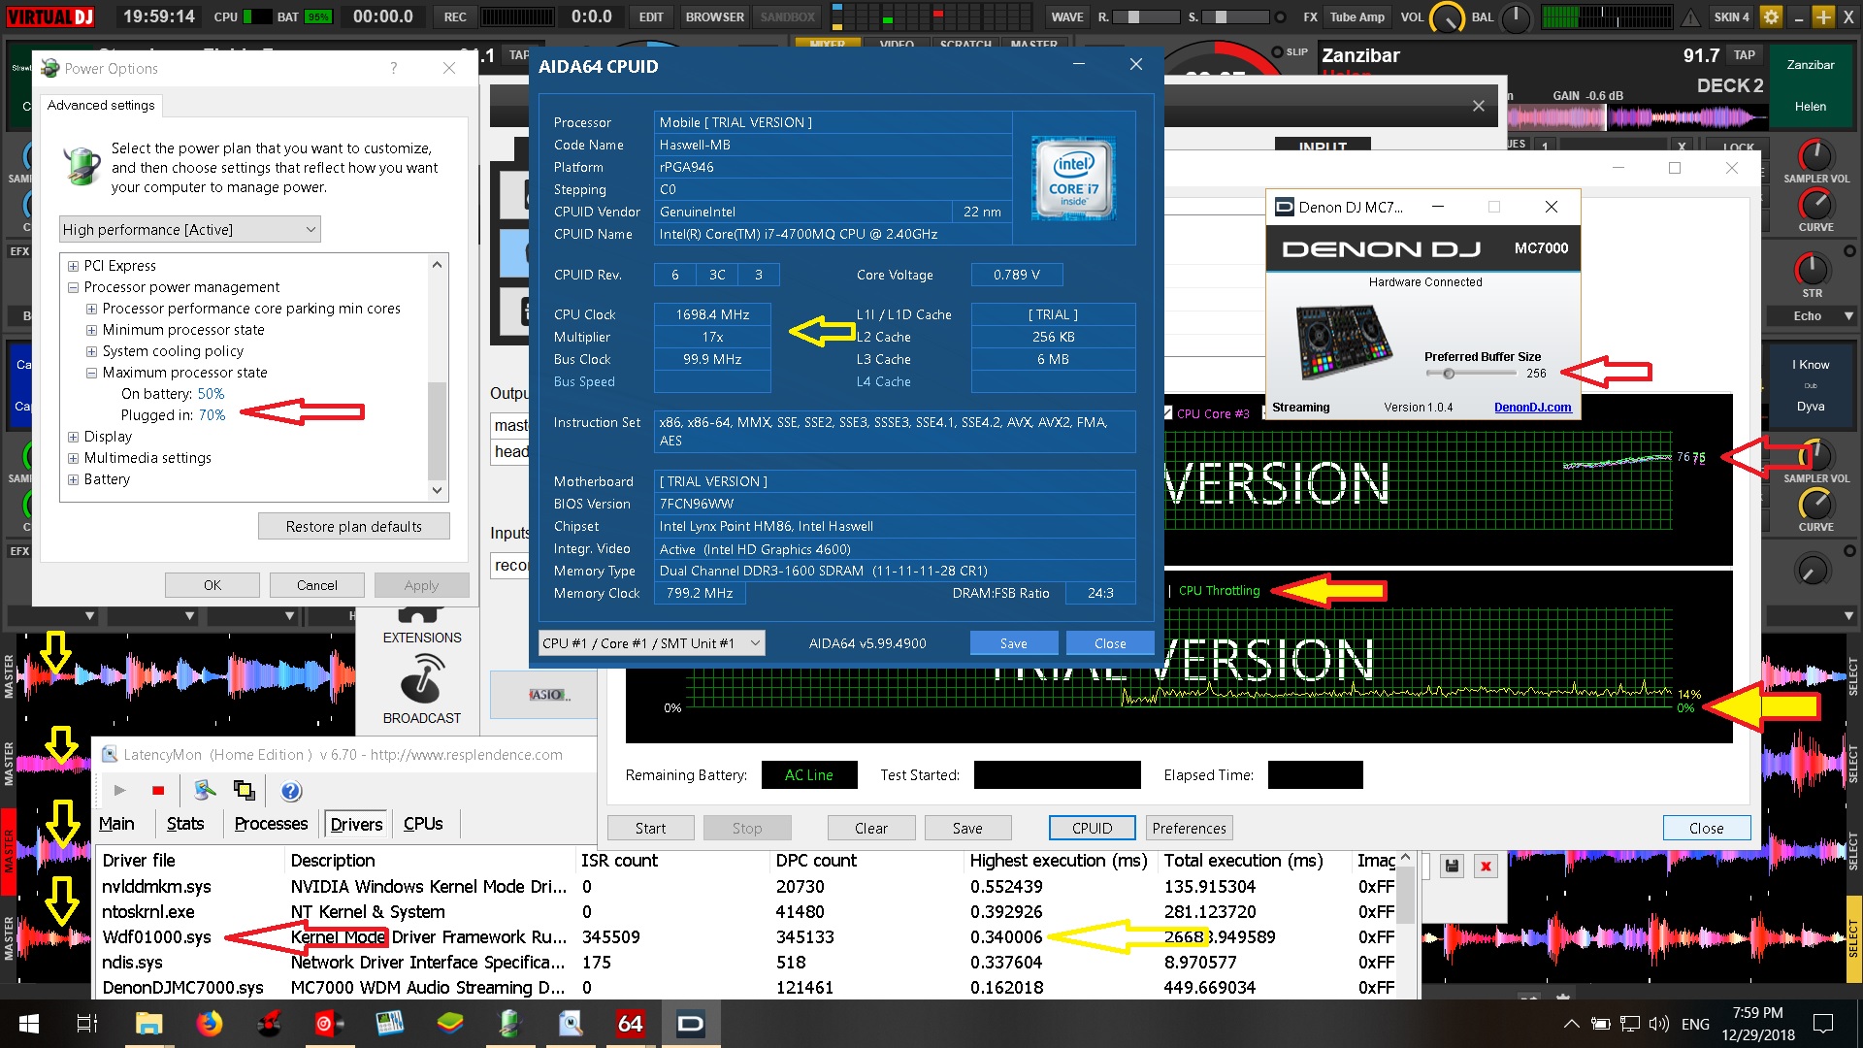1863x1048 pixels.
Task: Open the DenonDJ.com link
Action: point(1532,408)
